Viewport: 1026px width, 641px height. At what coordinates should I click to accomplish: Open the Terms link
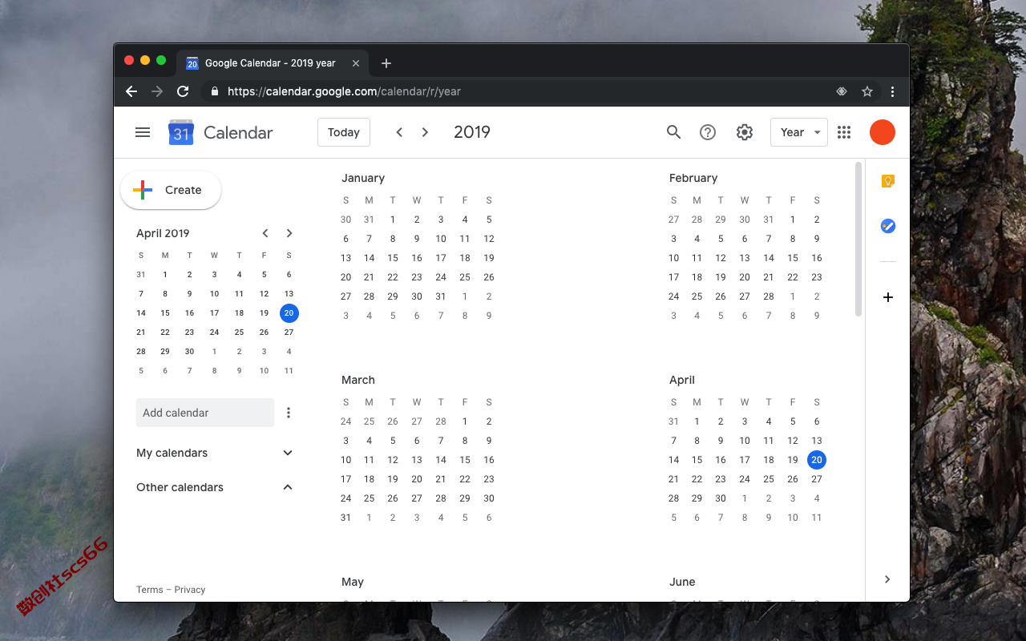150,590
